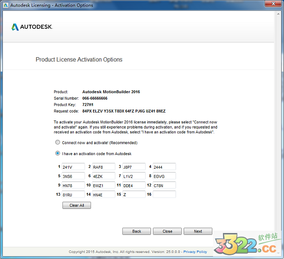Click activation code field 8 containing EGVG

(x=164, y=176)
